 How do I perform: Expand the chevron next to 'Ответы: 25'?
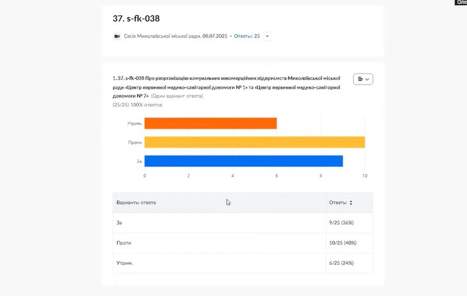coord(267,36)
